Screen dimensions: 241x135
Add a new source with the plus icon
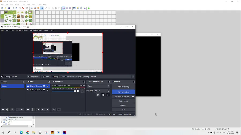(28, 109)
